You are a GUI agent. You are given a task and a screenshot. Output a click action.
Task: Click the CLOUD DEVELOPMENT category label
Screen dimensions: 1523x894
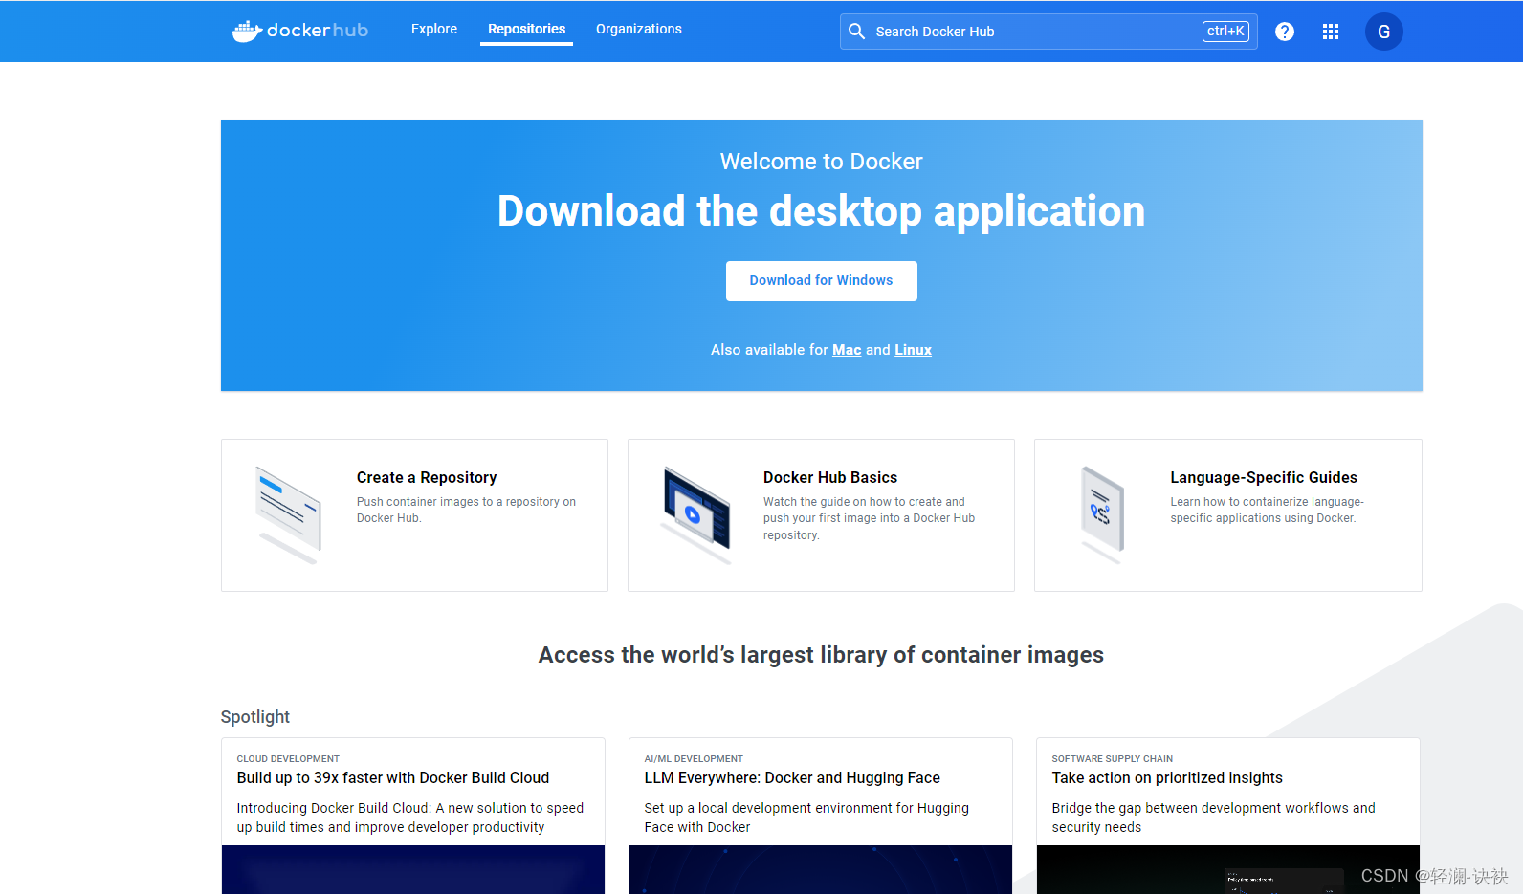tap(288, 759)
